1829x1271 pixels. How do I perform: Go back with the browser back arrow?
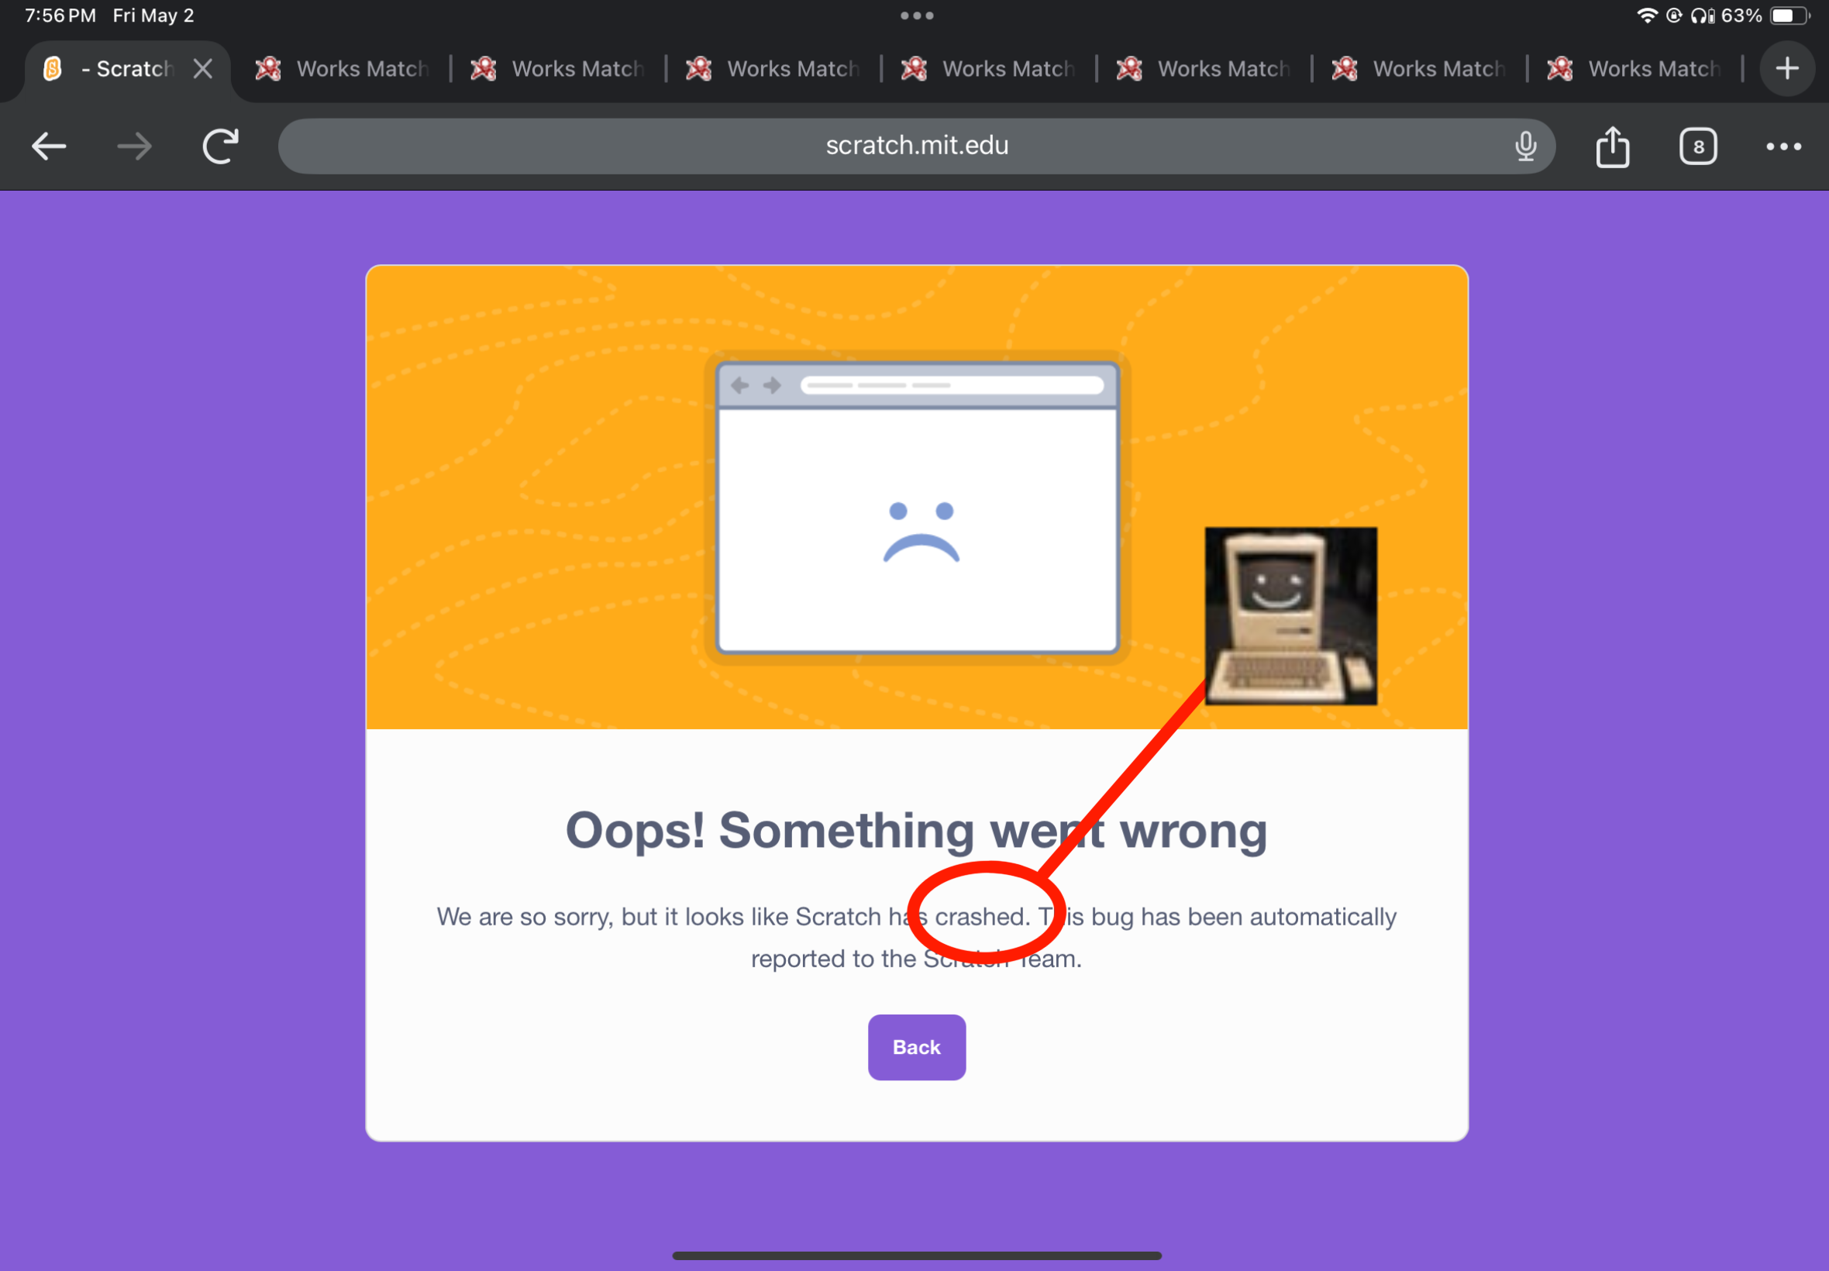click(x=49, y=146)
